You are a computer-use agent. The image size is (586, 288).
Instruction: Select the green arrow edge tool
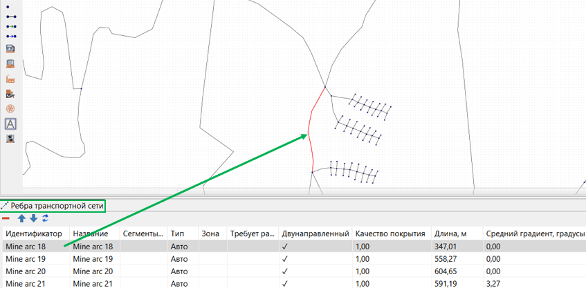tap(11, 26)
